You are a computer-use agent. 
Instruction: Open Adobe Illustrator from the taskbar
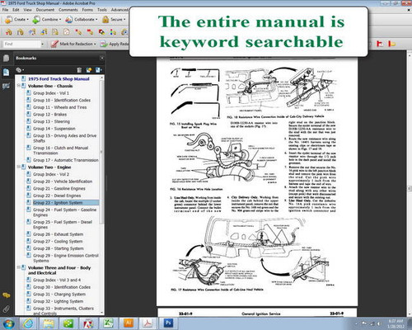128,323
